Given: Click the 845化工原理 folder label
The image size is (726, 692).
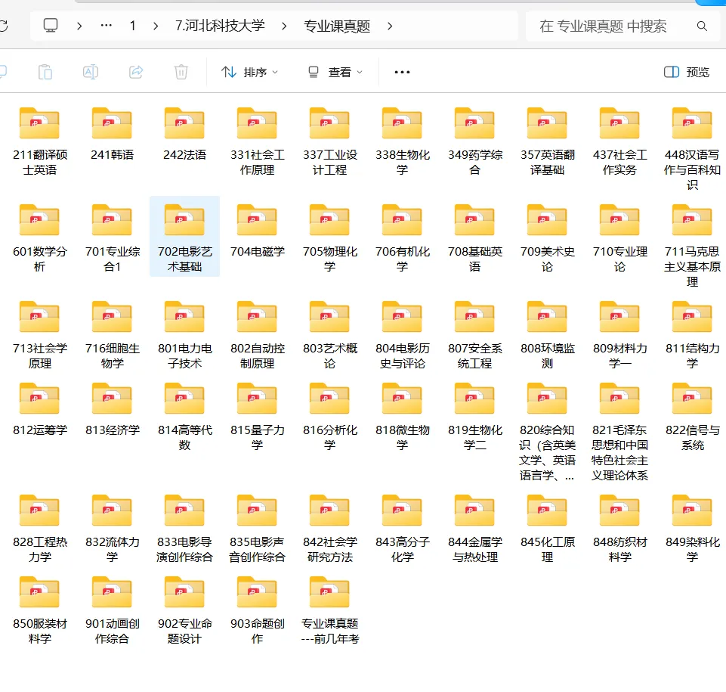Looking at the screenshot, I should [x=547, y=550].
